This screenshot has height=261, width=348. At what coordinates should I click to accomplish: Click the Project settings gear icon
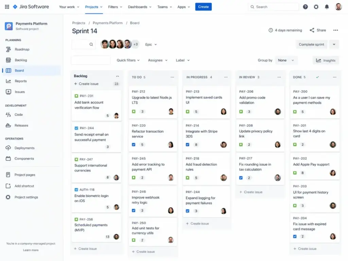pyautogui.click(x=8, y=197)
